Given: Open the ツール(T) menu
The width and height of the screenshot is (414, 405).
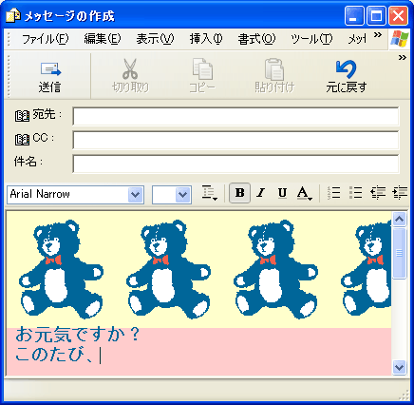Looking at the screenshot, I should coord(311,39).
